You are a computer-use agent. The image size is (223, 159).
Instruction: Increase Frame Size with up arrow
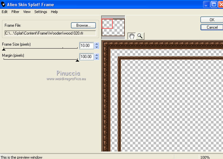click(97, 44)
